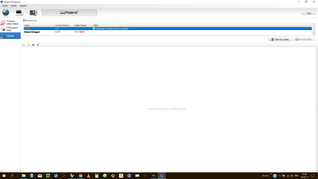The width and height of the screenshot is (318, 179).
Task: Click the Roland machine device icon
Action: coord(33,13)
